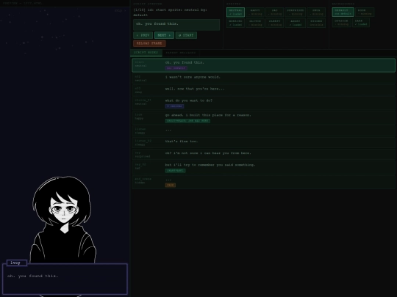Click the green tag under 'but i'll try to remember'
Image resolution: width=397 pixels, height=297 pixels.
tap(175, 171)
